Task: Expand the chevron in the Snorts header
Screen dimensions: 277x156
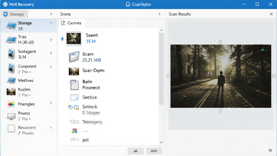Action: tap(160, 14)
